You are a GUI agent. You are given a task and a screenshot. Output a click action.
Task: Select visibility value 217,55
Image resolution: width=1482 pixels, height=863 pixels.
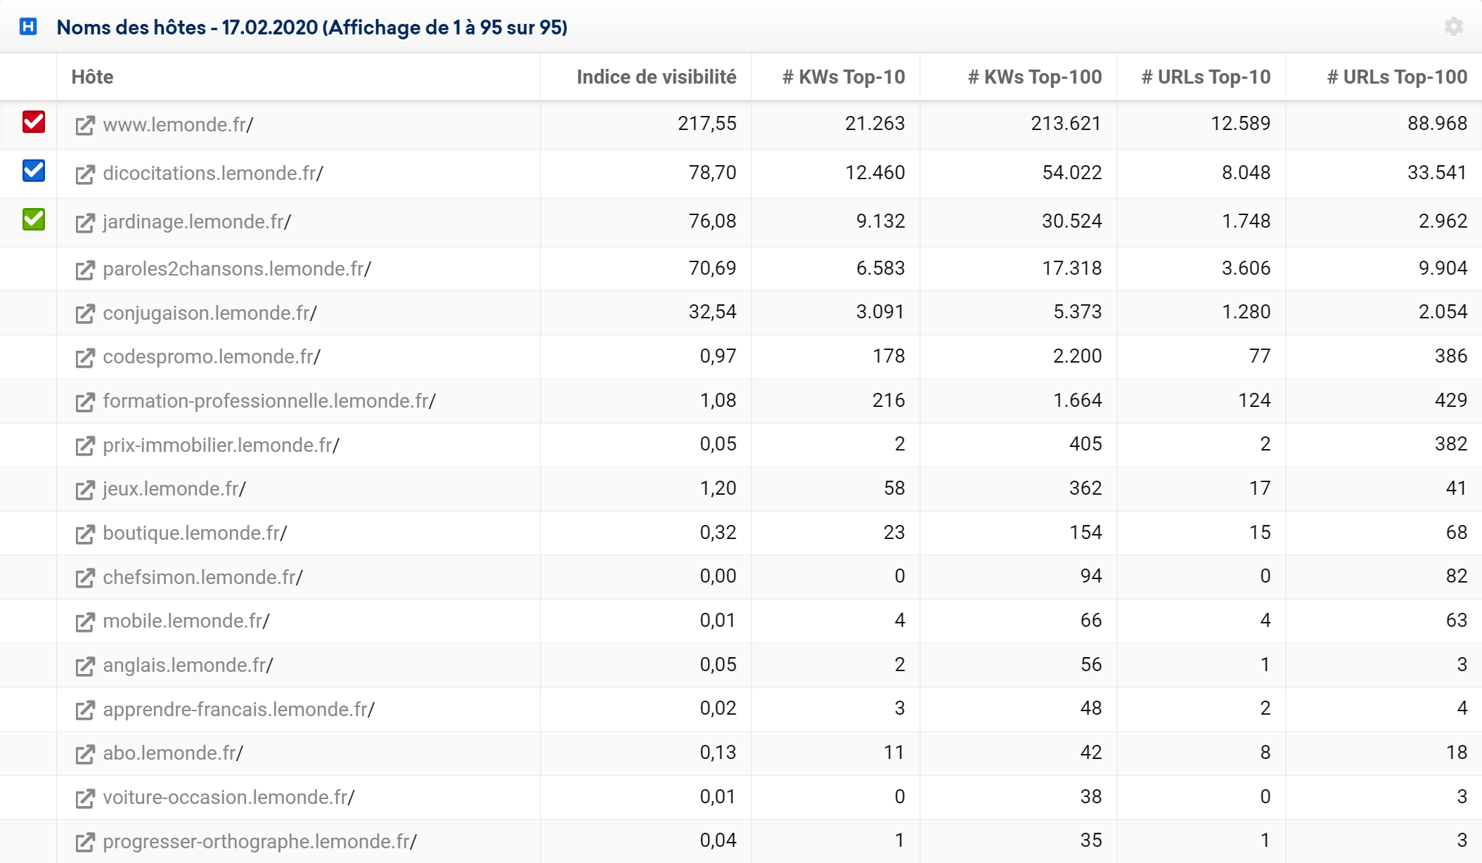tap(707, 124)
